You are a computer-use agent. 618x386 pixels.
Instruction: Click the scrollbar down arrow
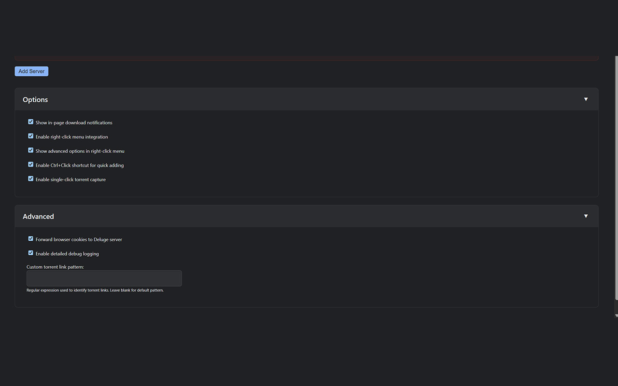click(x=616, y=316)
